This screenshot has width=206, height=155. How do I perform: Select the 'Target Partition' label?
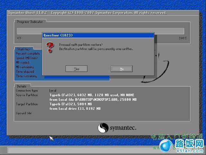pos(27,104)
